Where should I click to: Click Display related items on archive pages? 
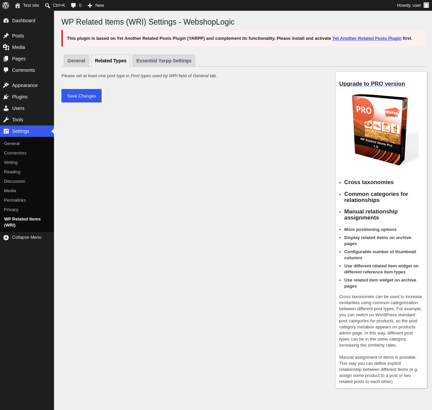pos(378,241)
